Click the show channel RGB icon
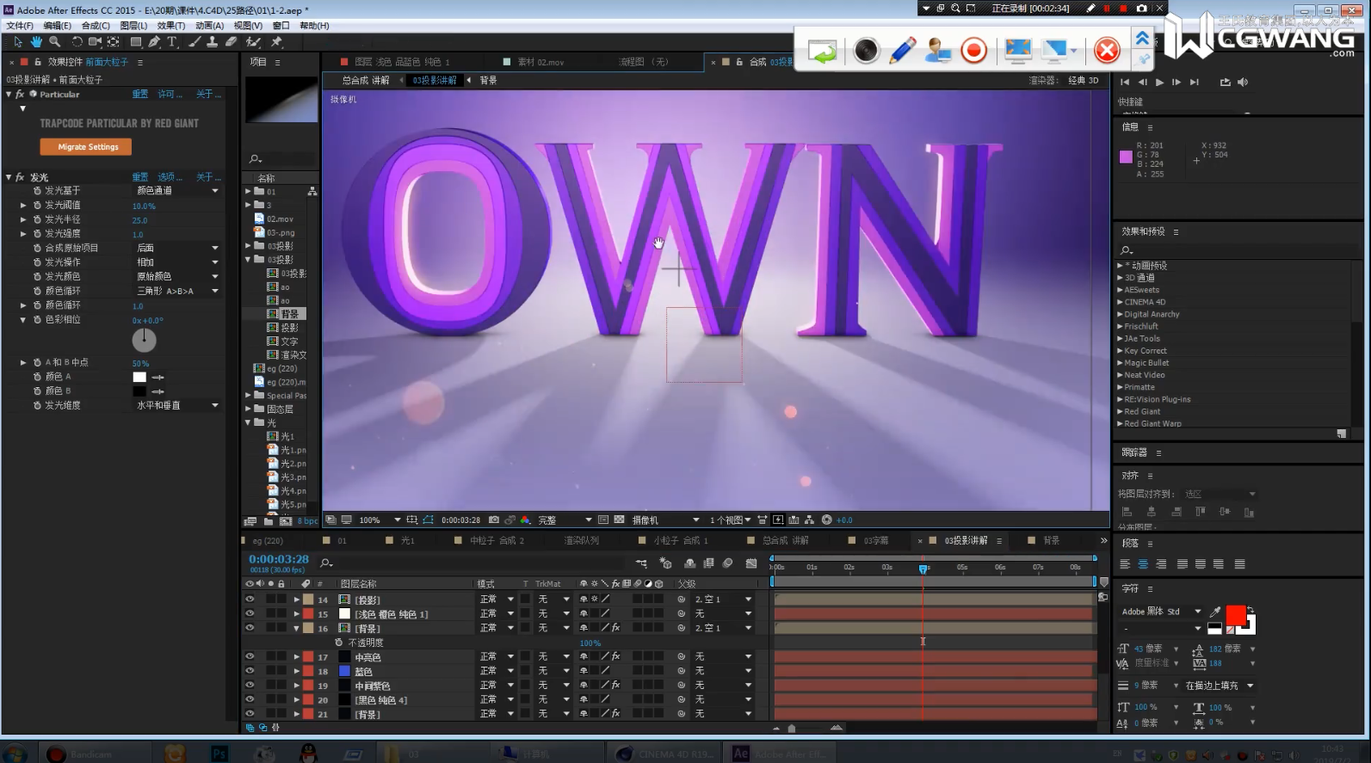Viewport: 1371px width, 763px height. point(525,520)
